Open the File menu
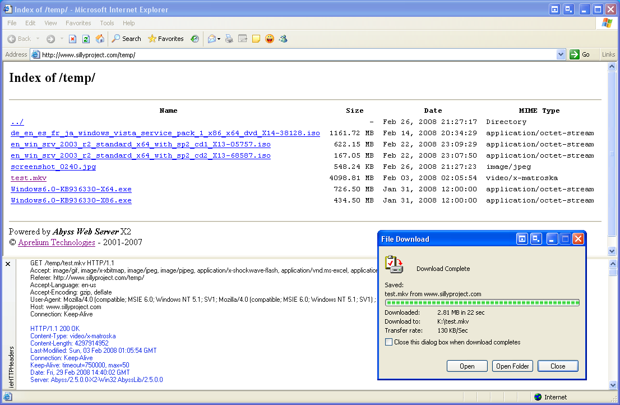This screenshot has width=620, height=405. pos(12,23)
